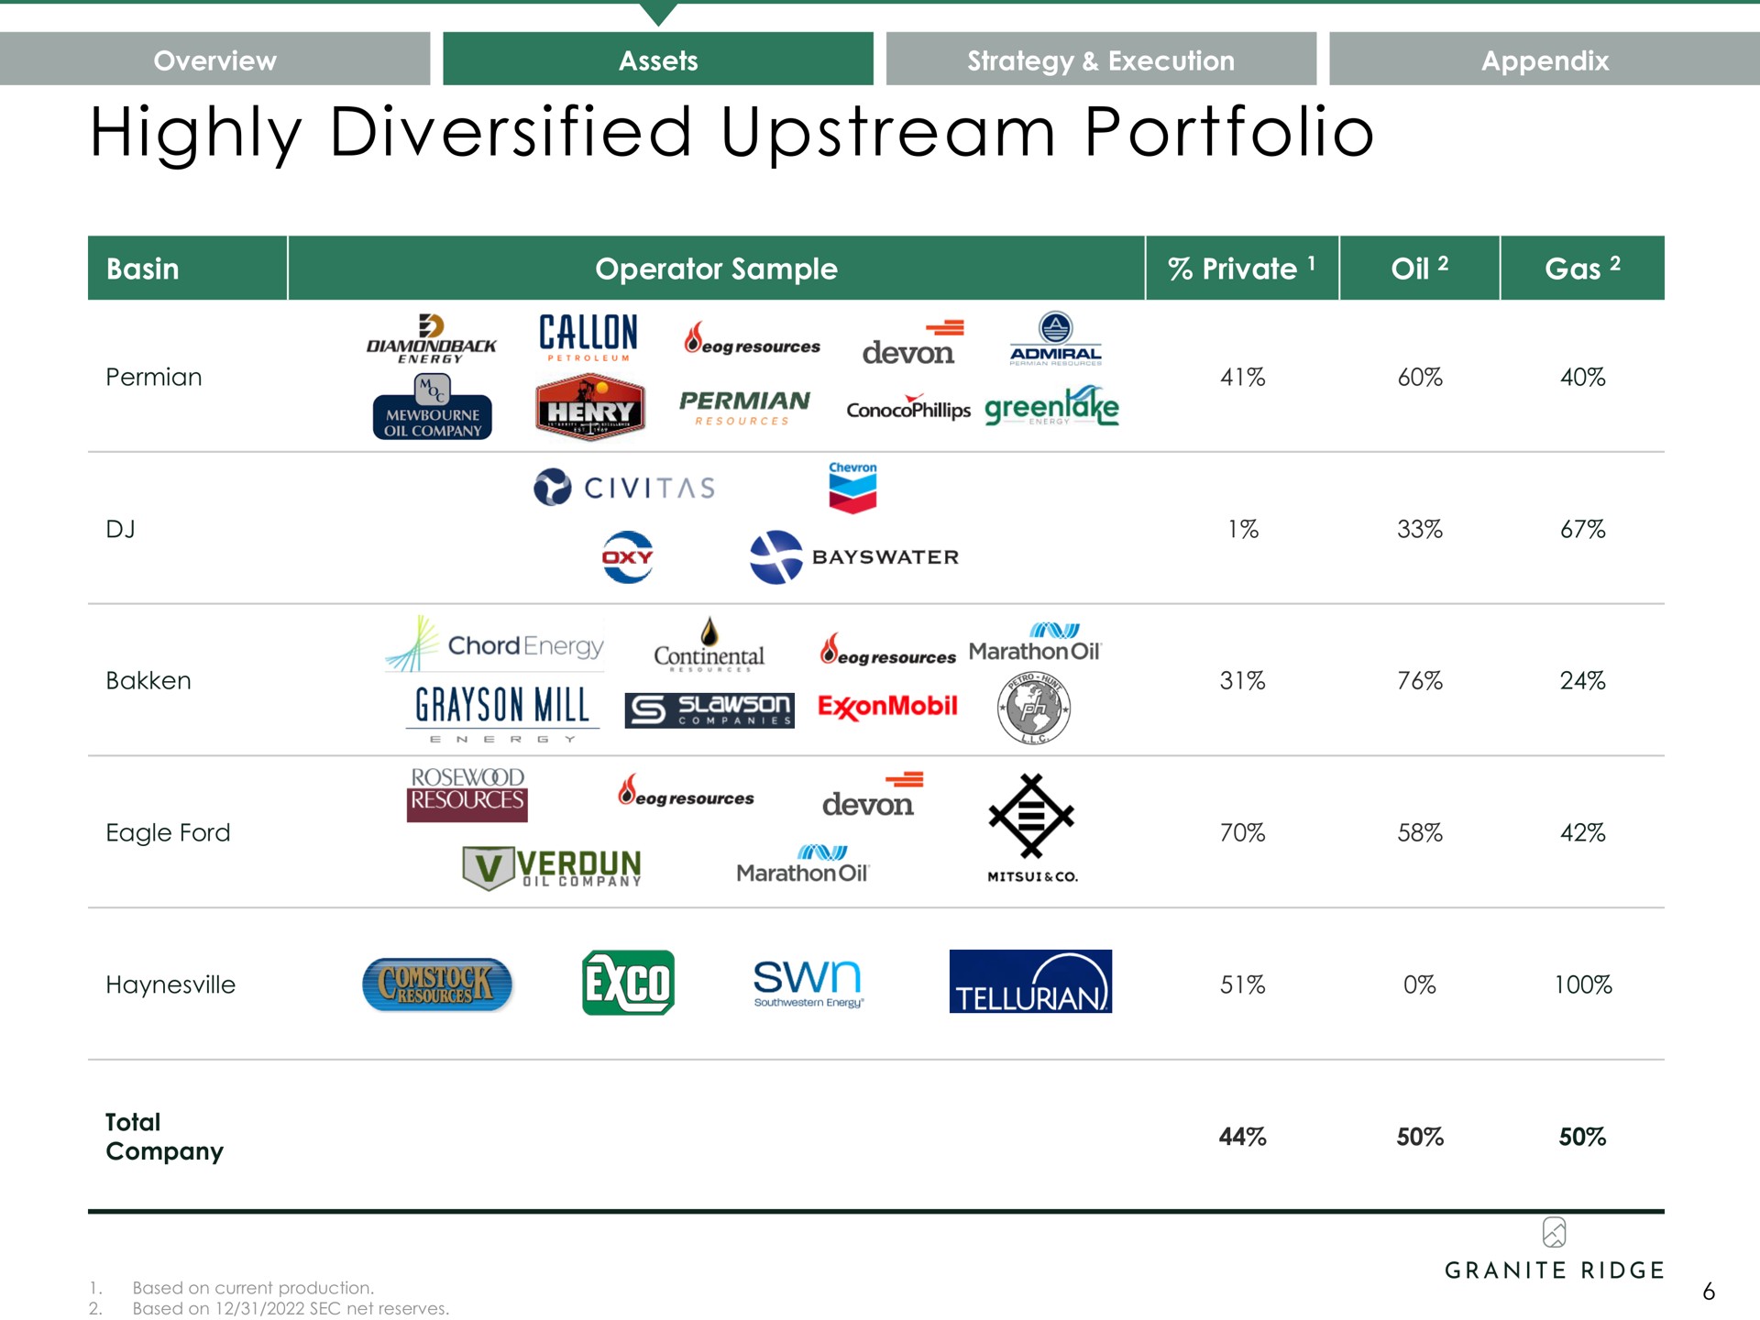Select the Permian basin row label

(154, 377)
